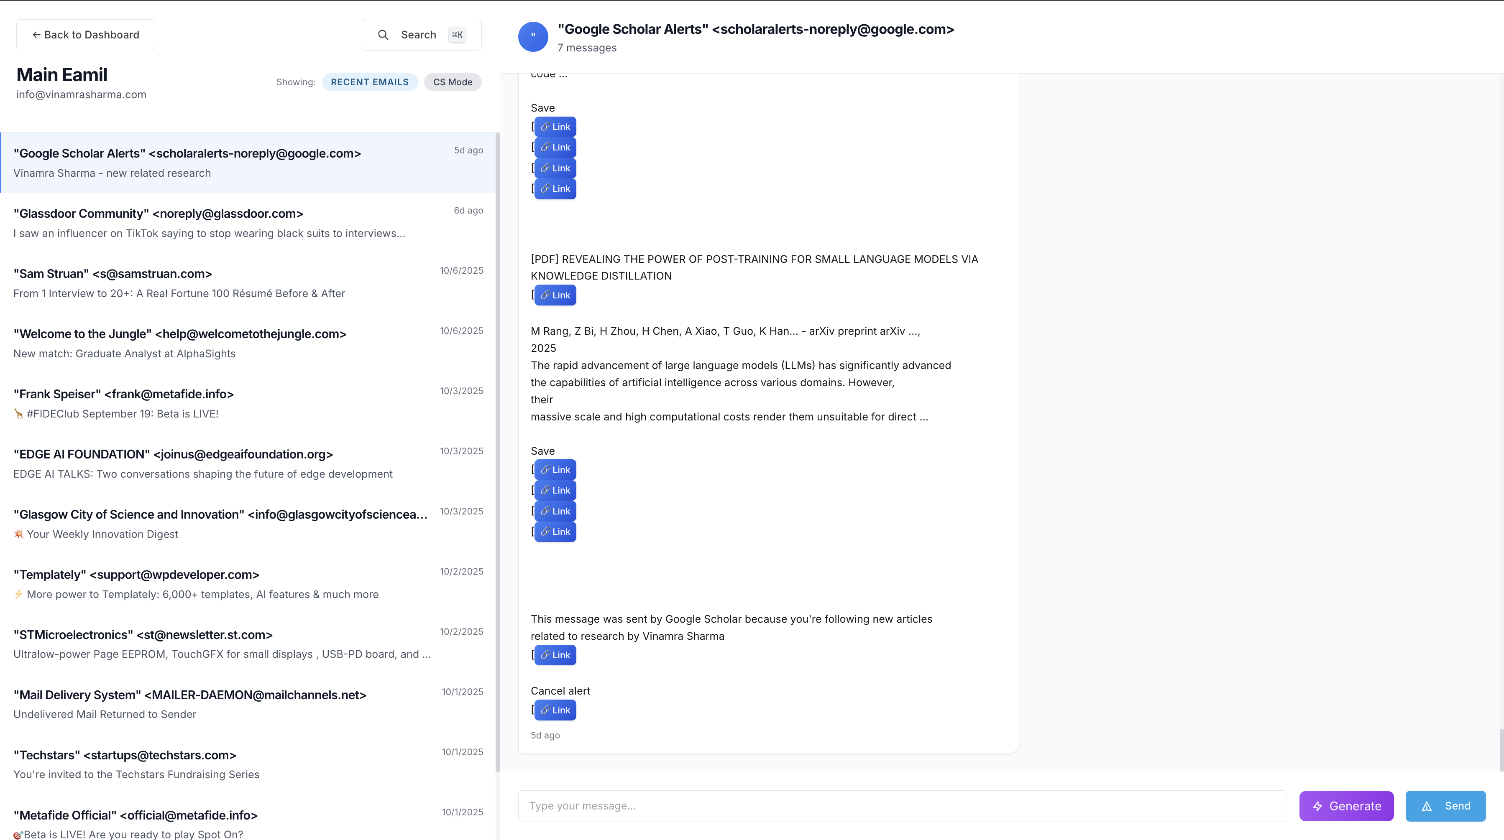Click the Back to Dashboard arrow button

click(x=86, y=35)
